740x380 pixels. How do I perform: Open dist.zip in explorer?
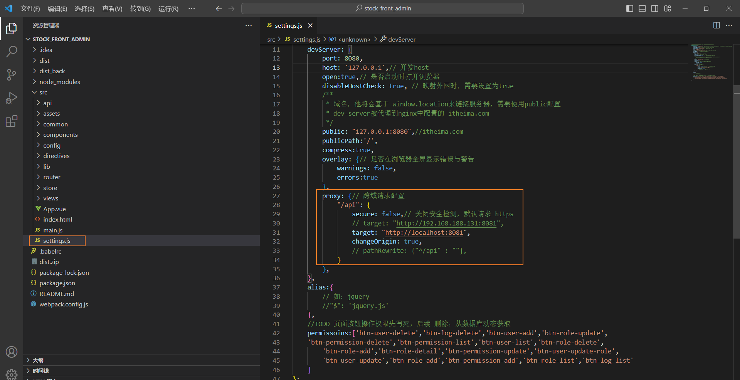pos(141,262)
